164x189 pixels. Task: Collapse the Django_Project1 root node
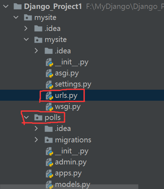(6, 6)
